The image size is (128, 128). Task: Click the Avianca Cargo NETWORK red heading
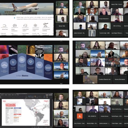pos(11,105)
